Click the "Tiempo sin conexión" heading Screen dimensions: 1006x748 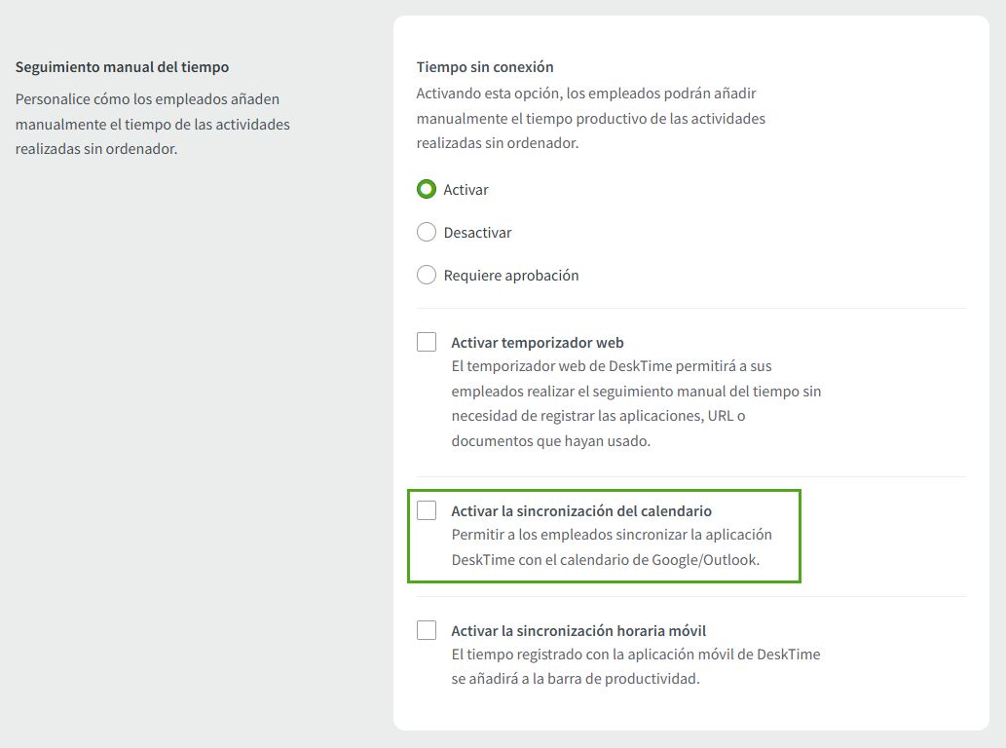(484, 66)
